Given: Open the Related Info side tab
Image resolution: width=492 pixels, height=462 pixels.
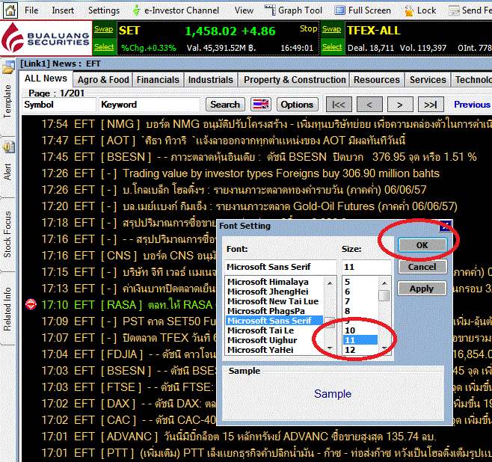Looking at the screenshot, I should click(x=7, y=309).
